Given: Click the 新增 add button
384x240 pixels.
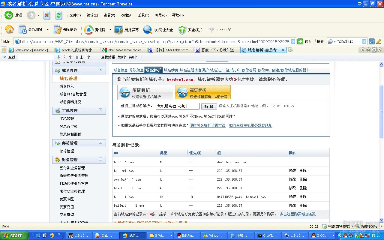Looking at the screenshot, I should coord(209,106).
